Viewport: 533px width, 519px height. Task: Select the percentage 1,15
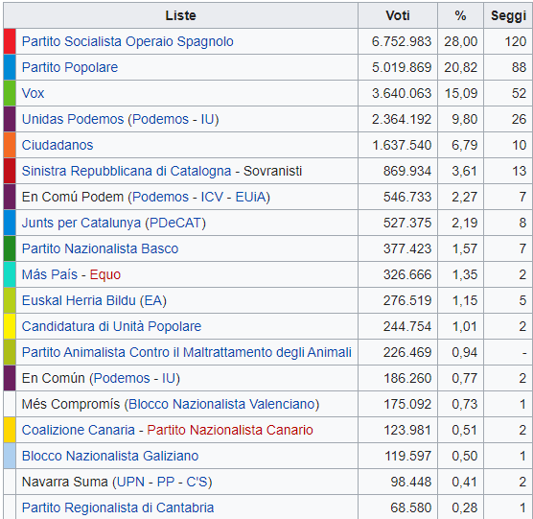click(x=464, y=300)
